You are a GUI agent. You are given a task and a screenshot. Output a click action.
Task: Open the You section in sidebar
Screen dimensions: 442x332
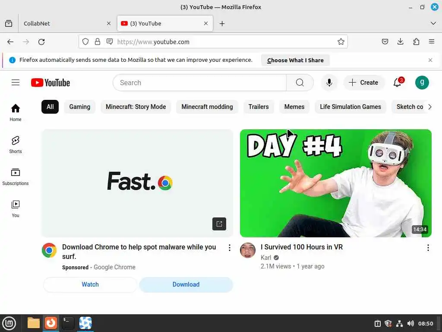coord(16,209)
